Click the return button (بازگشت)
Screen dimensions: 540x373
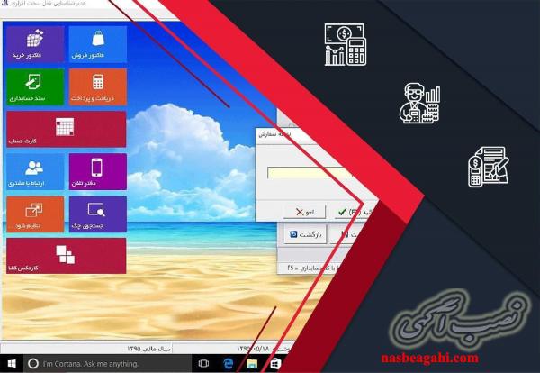click(x=305, y=234)
